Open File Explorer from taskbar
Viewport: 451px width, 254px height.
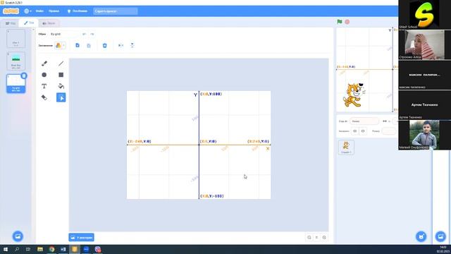point(40,249)
